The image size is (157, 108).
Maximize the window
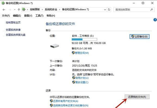tap(143, 3)
